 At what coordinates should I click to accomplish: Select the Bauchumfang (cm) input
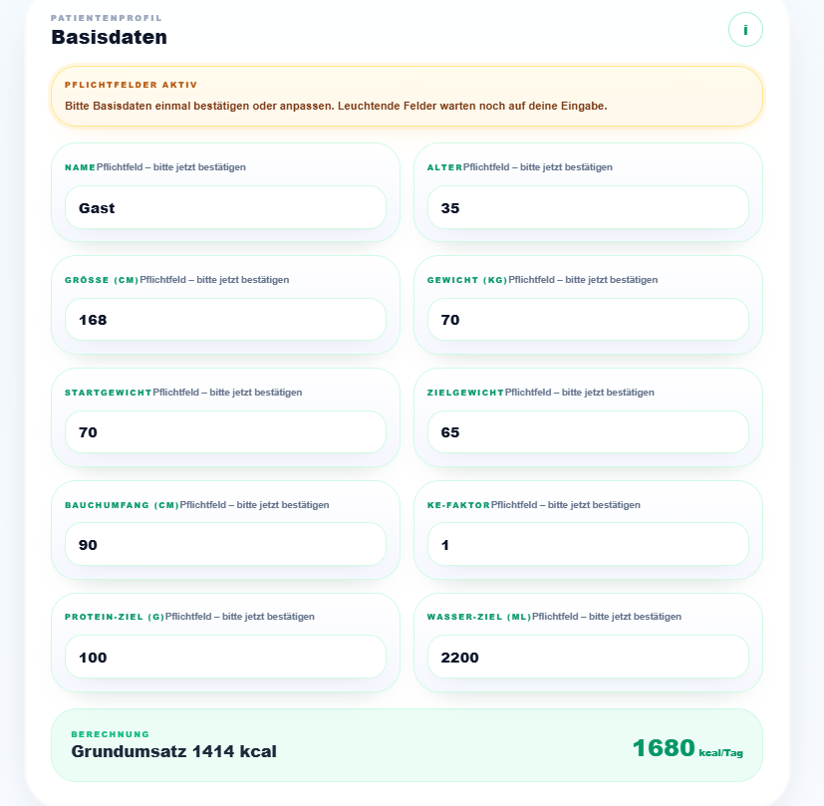tap(225, 544)
